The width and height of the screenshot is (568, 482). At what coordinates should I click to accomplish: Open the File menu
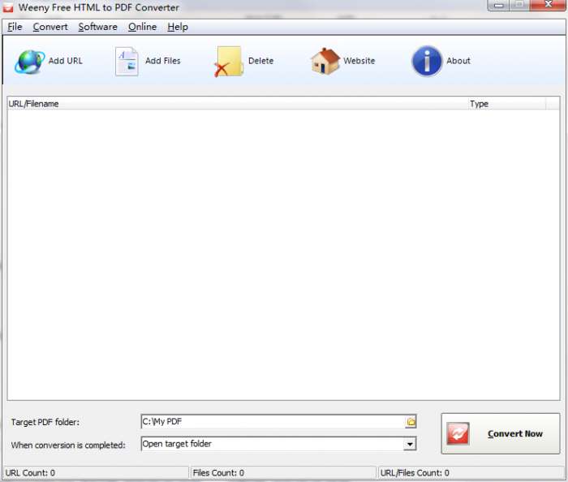tap(15, 27)
